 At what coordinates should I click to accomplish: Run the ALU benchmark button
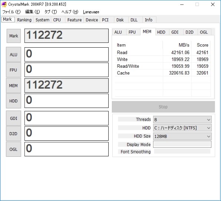(x=13, y=54)
